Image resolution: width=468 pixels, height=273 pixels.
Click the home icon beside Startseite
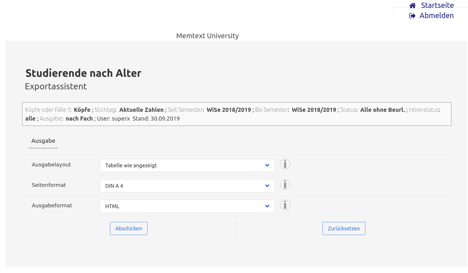(412, 6)
